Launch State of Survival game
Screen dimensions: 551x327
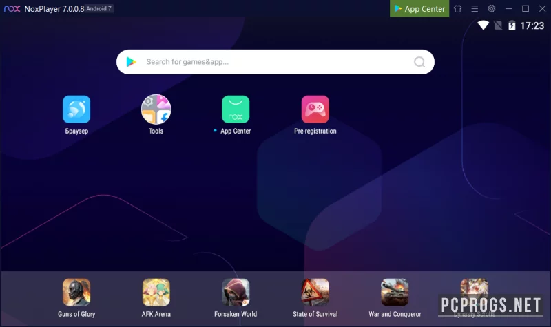tap(315, 292)
